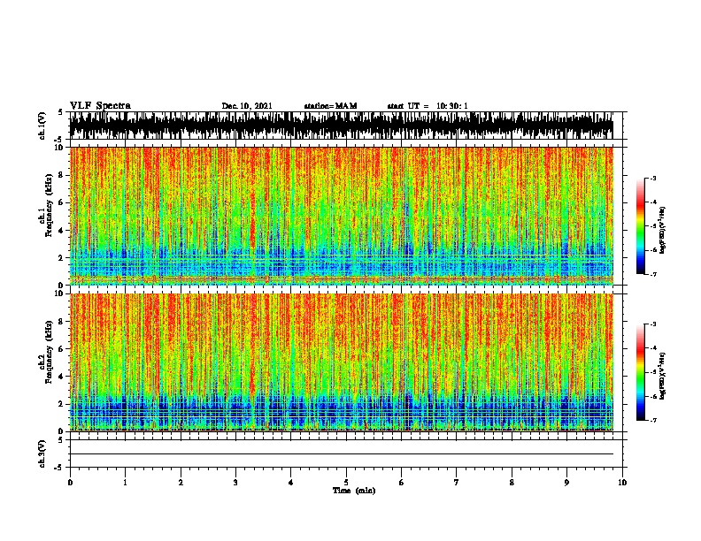This screenshot has width=701, height=541.
Task: Click the "VLF Spectra" plot title
Action: tap(100, 105)
